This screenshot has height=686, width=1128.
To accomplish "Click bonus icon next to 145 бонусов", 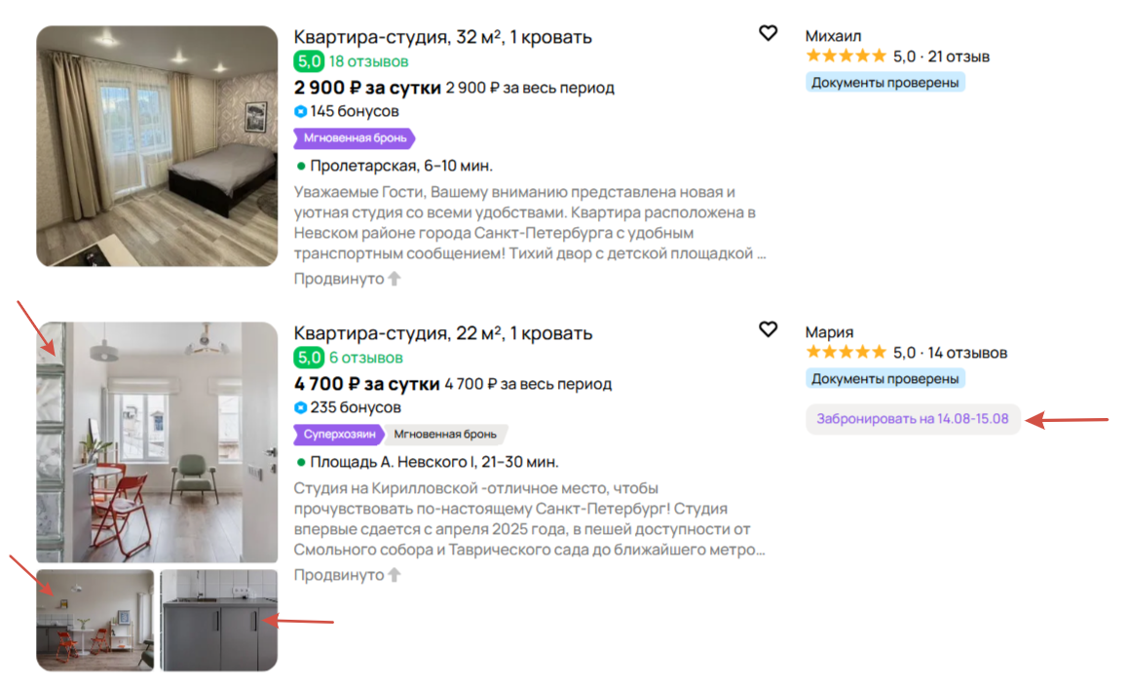I will 301,112.
